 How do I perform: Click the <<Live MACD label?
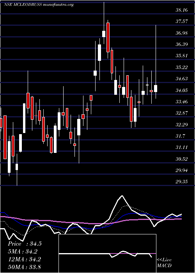[164, 263]
